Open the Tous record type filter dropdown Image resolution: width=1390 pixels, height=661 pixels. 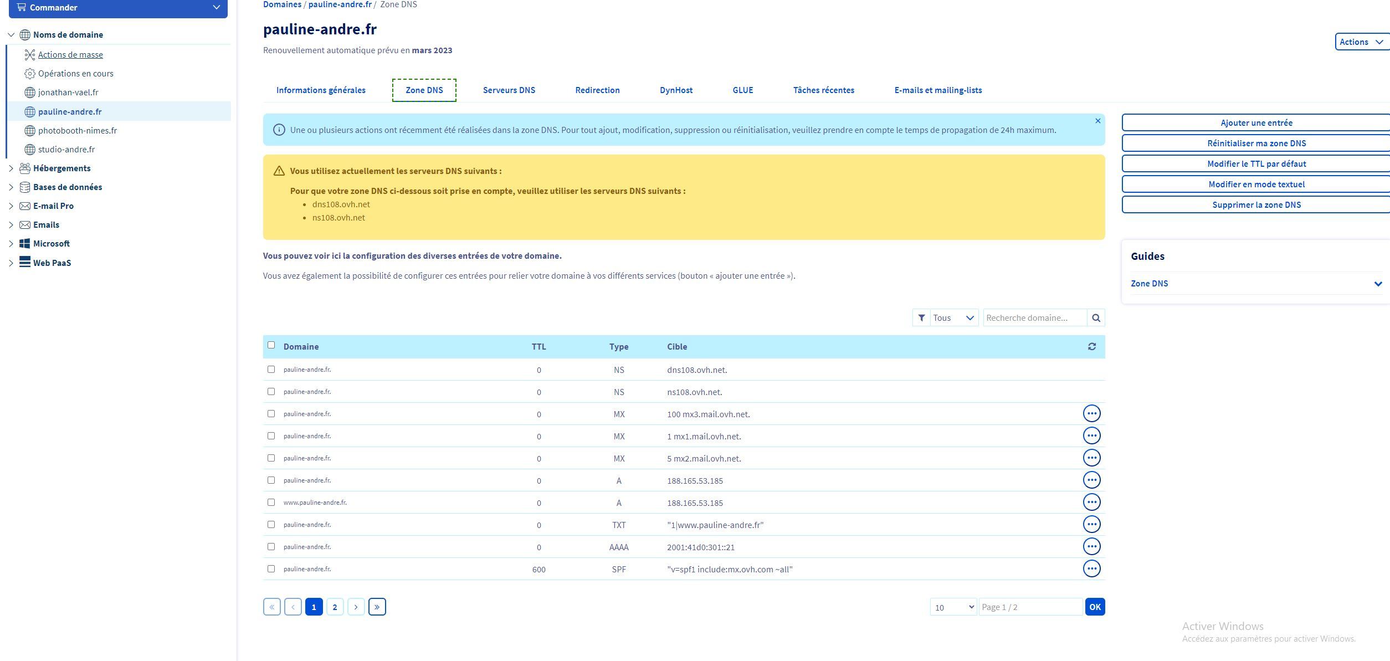953,317
